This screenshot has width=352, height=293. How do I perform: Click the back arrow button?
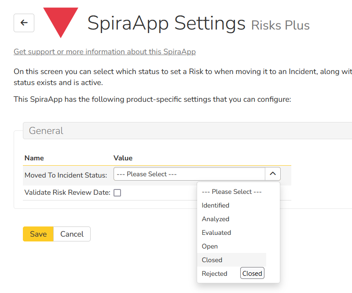point(24,23)
